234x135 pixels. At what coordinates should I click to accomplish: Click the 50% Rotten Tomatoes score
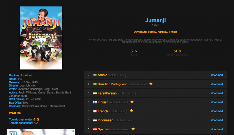point(177,51)
